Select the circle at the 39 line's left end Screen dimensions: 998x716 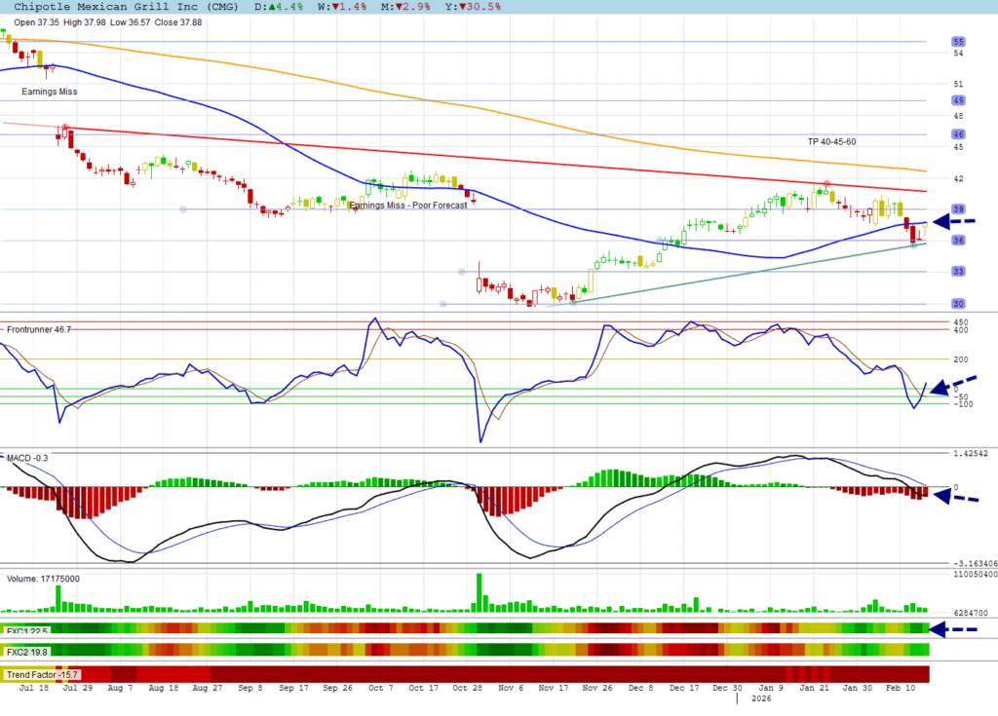coord(183,208)
